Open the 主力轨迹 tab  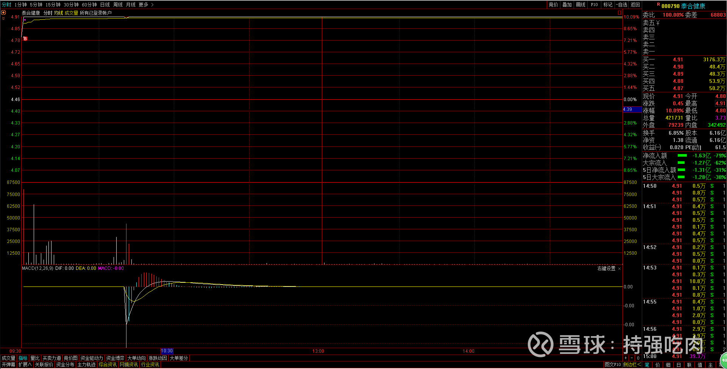86,364
